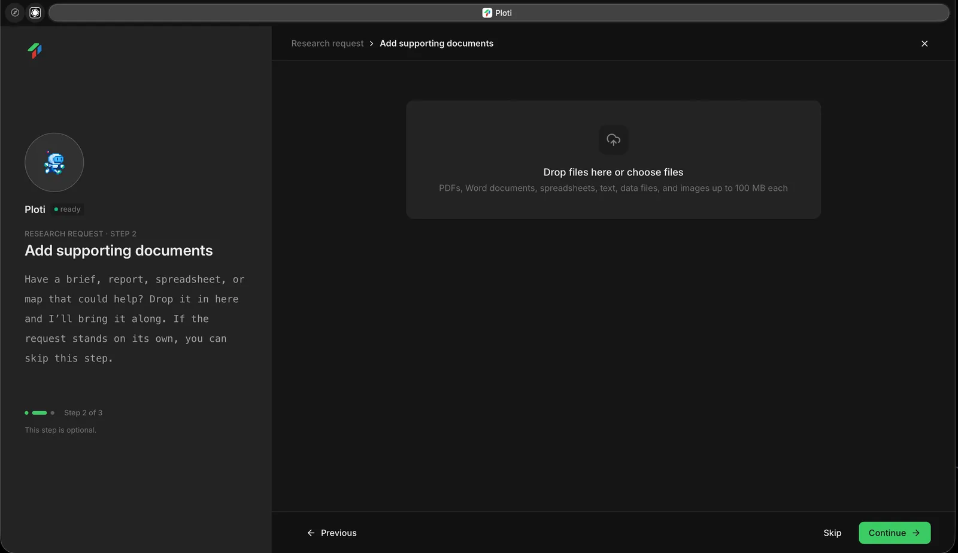Close the research request dialog
The width and height of the screenshot is (958, 553).
[924, 44]
